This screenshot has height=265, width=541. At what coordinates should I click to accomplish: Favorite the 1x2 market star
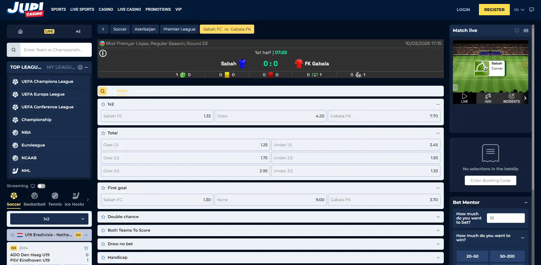[103, 104]
